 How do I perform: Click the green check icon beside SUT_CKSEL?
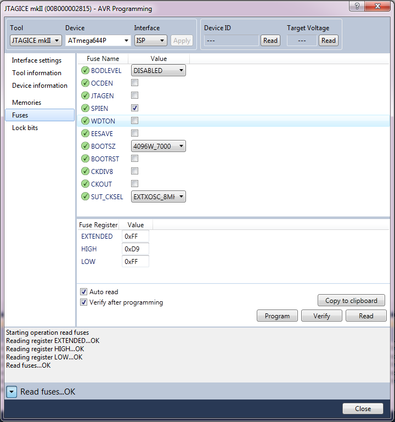click(x=85, y=196)
